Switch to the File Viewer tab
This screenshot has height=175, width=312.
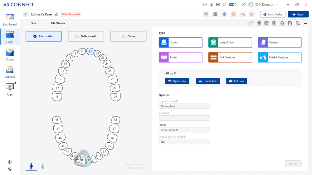click(x=58, y=23)
